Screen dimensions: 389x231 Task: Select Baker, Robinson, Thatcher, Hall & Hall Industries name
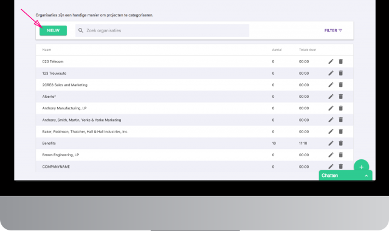pyautogui.click(x=85, y=132)
